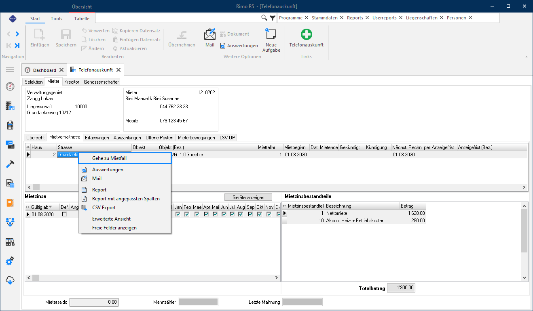Open the calculator icon in the sidebar
This screenshot has height=311, width=533.
10,125
